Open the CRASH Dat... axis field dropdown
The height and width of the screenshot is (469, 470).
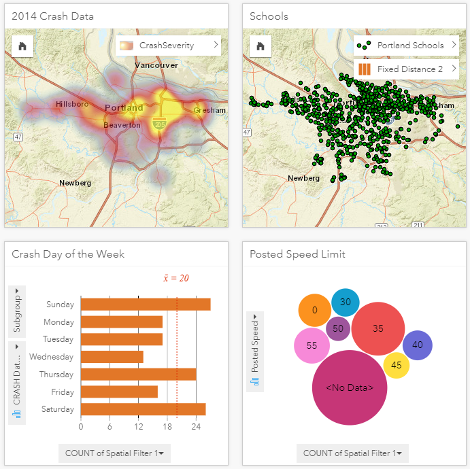click(x=17, y=383)
